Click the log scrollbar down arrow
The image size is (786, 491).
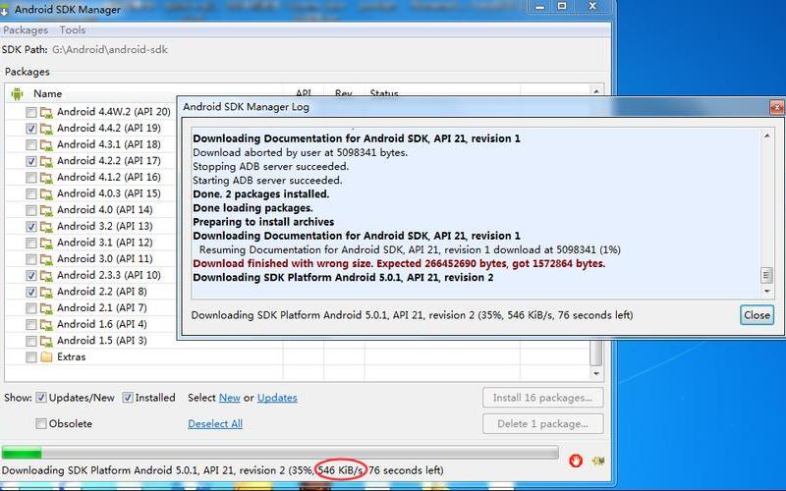point(766,291)
